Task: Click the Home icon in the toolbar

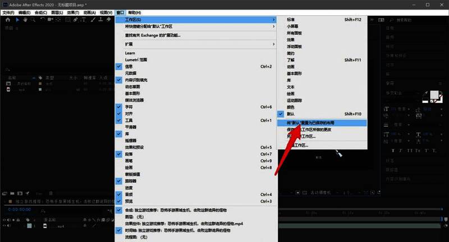Action: click(x=8, y=20)
